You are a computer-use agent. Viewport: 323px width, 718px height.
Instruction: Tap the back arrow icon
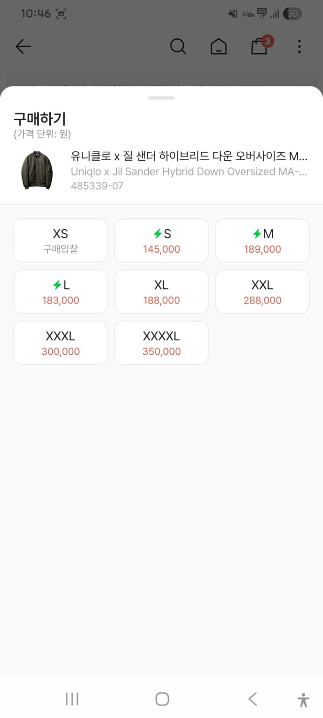[23, 46]
